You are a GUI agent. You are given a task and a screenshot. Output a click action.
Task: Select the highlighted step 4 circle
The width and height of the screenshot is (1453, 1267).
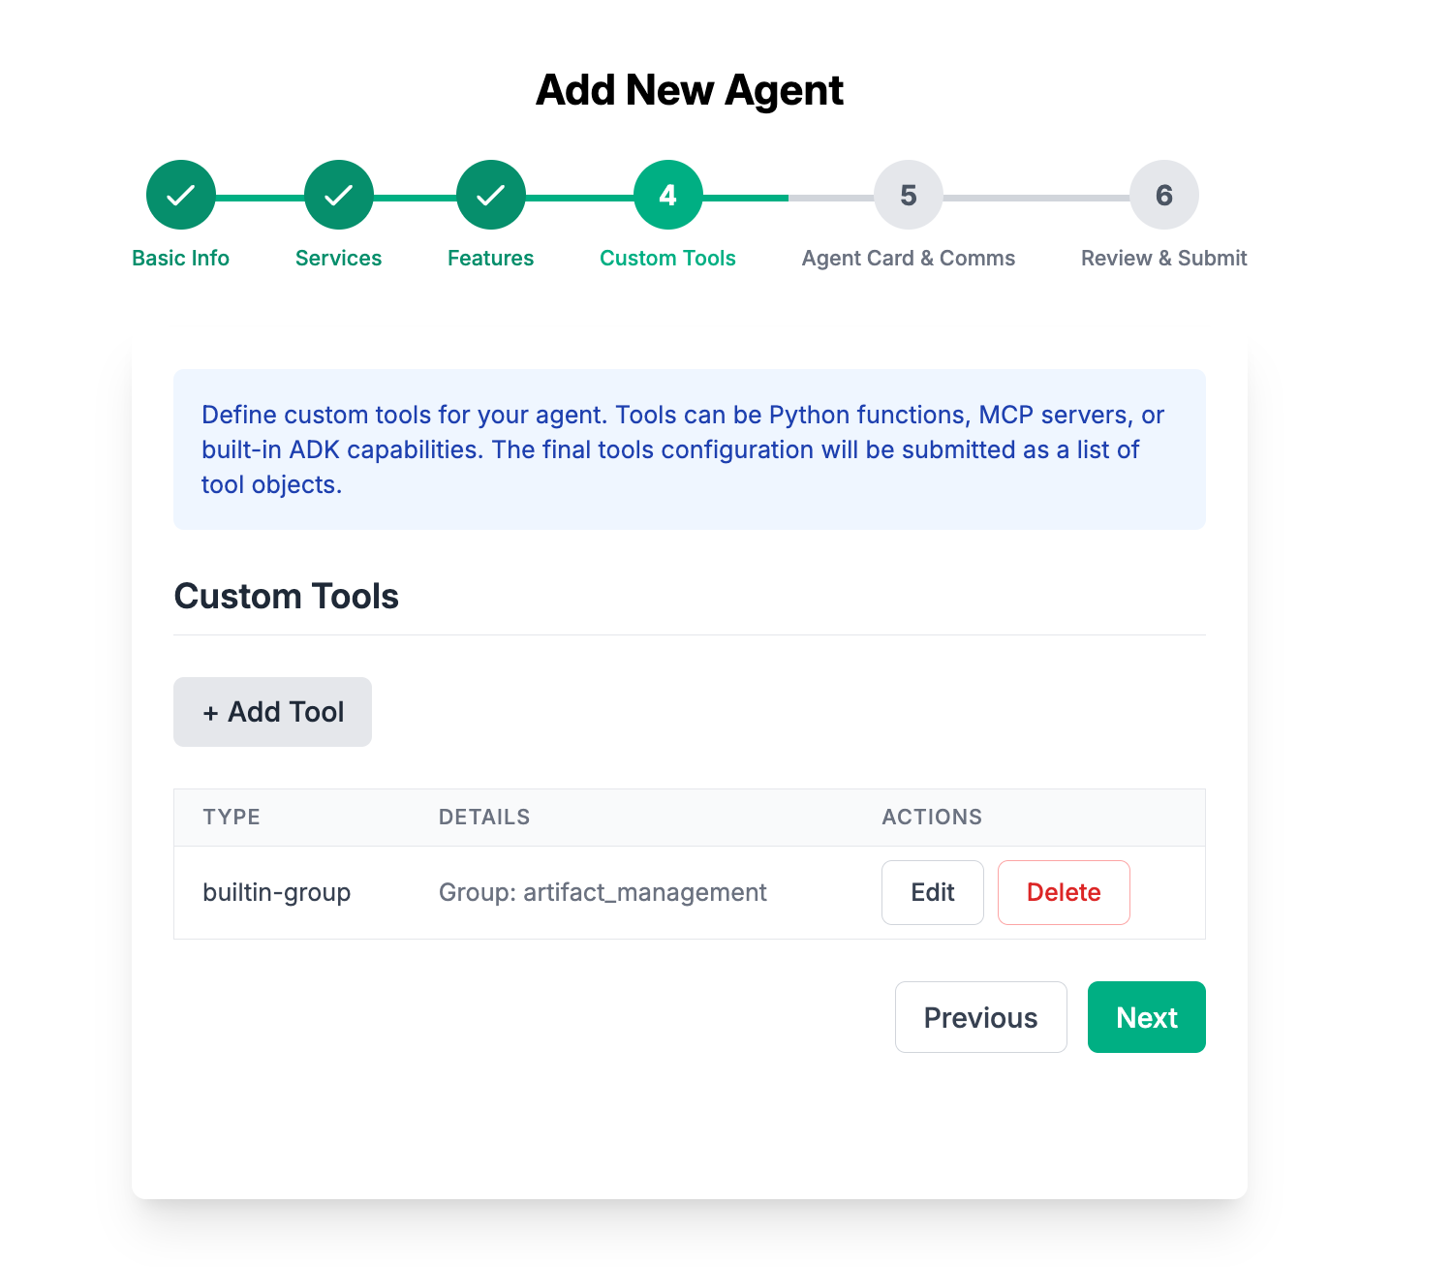point(666,195)
